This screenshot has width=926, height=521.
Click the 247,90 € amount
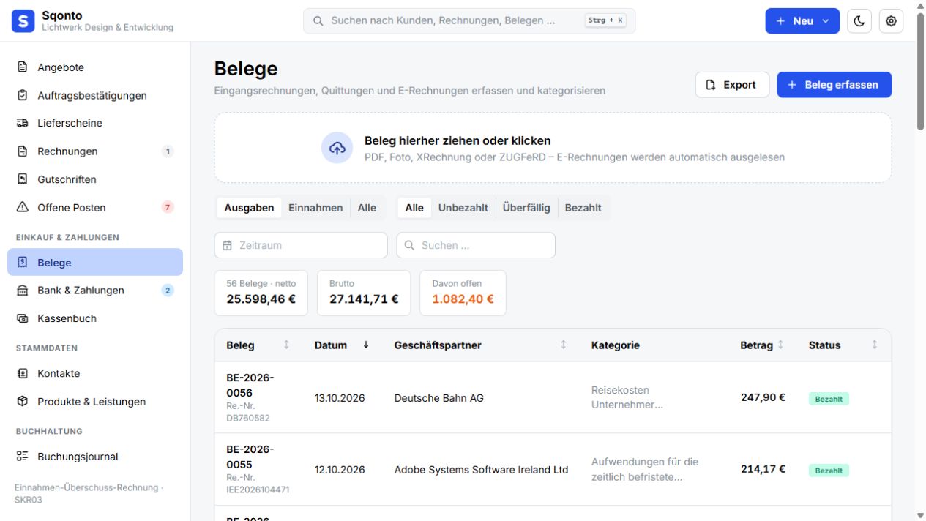(763, 398)
